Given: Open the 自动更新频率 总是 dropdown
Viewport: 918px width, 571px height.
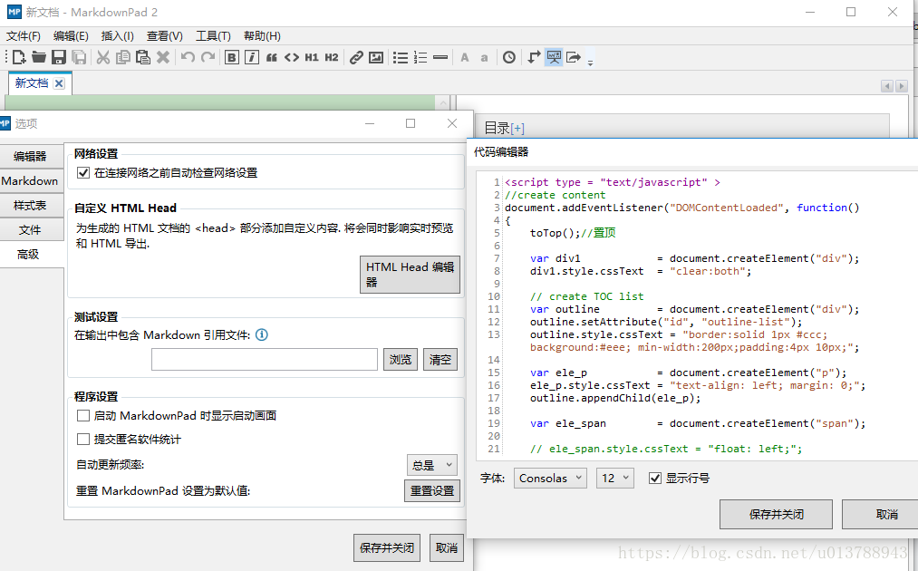Looking at the screenshot, I should (x=432, y=465).
